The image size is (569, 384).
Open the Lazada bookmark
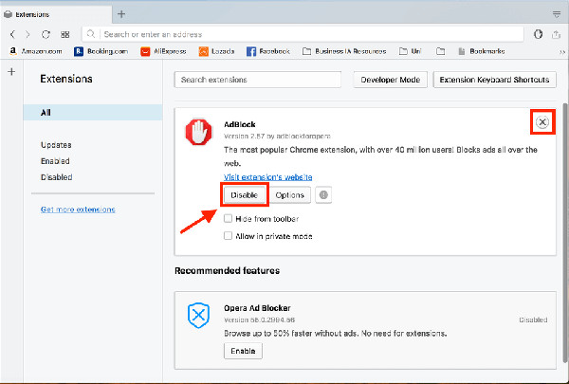click(x=216, y=51)
